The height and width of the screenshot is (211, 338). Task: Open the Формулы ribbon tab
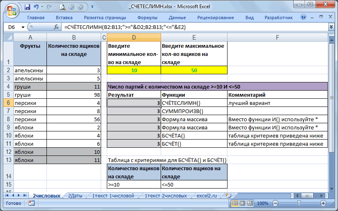(148, 18)
